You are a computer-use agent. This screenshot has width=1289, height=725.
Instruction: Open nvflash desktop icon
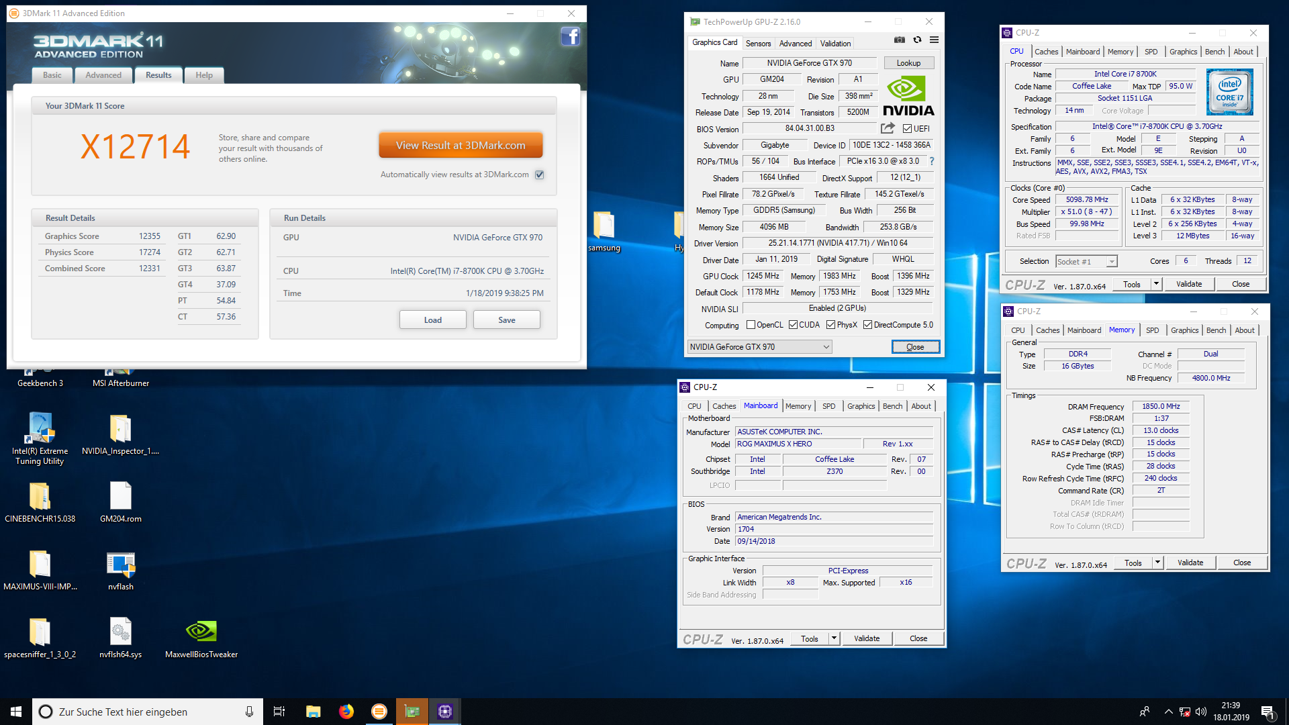(121, 570)
